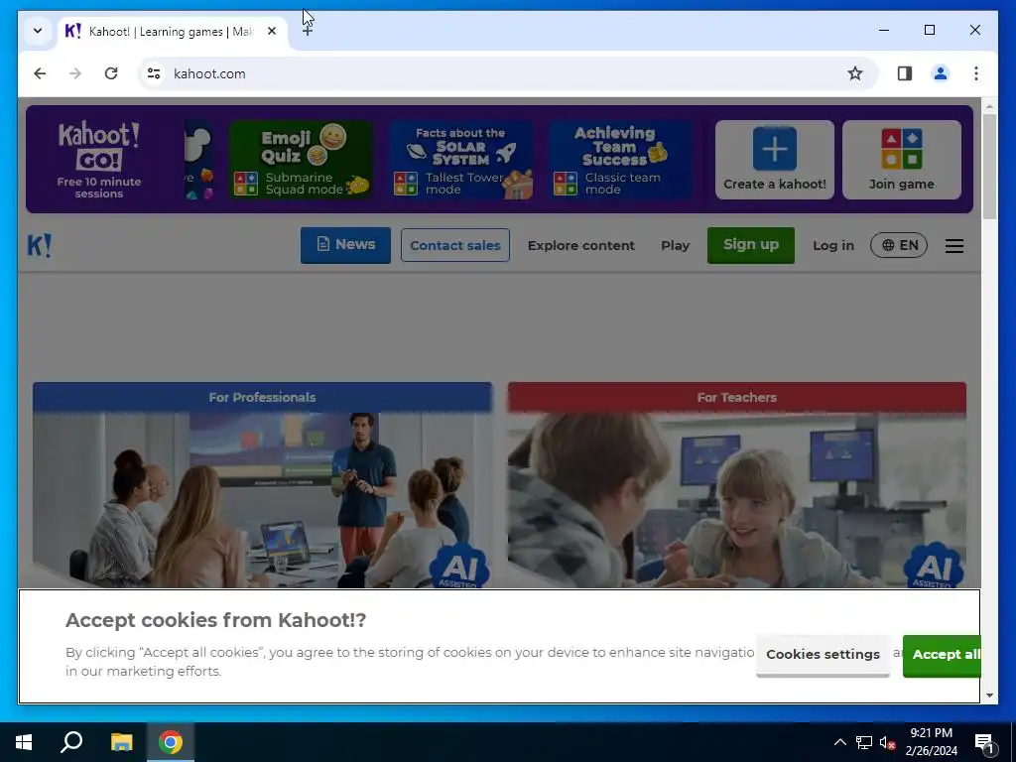The width and height of the screenshot is (1016, 762).
Task: Show hidden system tray icons
Action: (839, 742)
